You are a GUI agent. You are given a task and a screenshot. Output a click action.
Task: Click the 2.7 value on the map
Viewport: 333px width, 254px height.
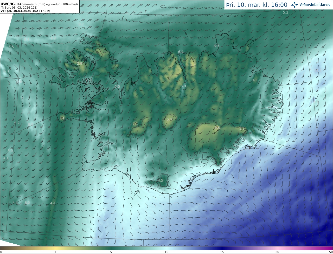click(169, 120)
